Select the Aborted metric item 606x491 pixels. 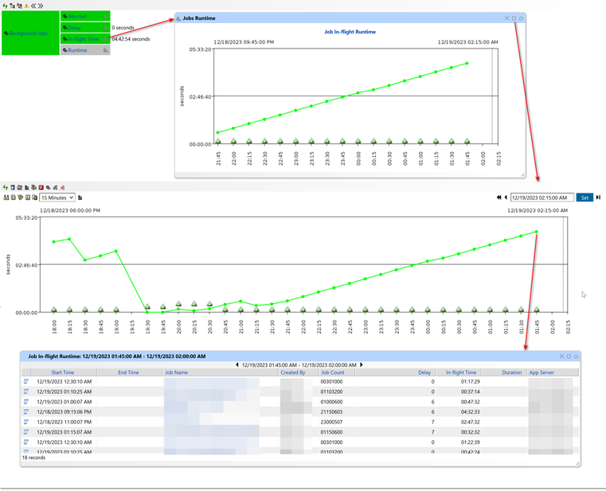(x=77, y=17)
